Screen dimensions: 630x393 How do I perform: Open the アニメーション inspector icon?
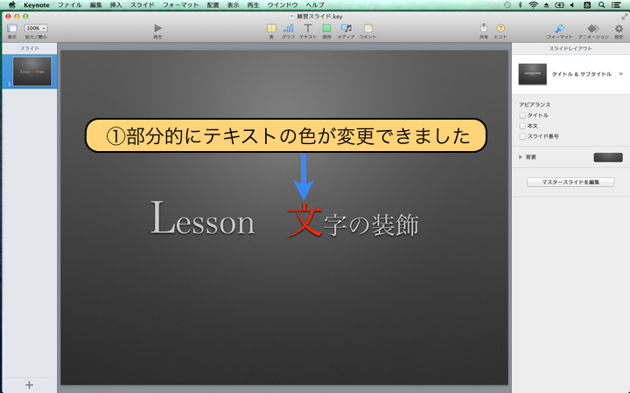pyautogui.click(x=593, y=29)
